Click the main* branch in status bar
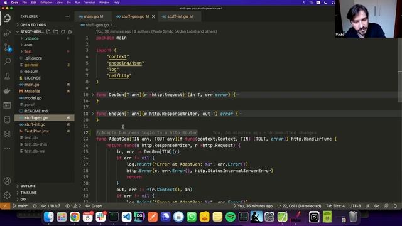The image size is (402, 226). (20, 206)
